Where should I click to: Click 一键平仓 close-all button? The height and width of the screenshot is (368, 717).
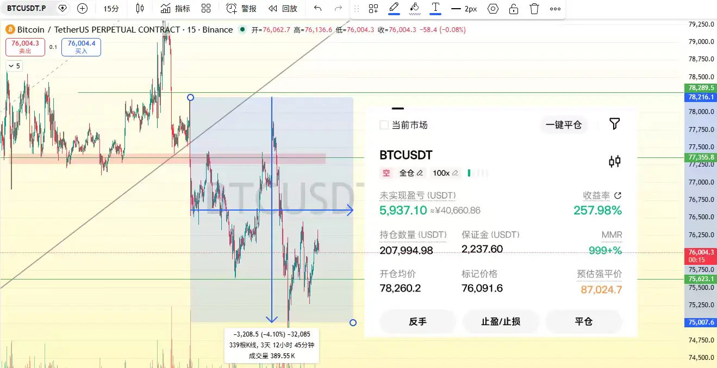[x=564, y=125]
